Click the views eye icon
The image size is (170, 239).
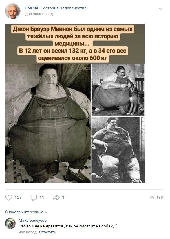[152, 197]
